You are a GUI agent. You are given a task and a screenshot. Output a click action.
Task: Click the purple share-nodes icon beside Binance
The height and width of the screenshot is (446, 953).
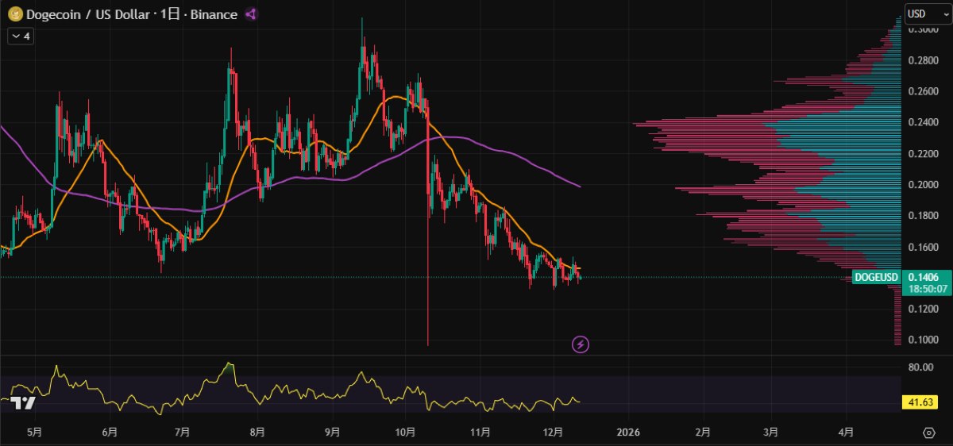251,14
